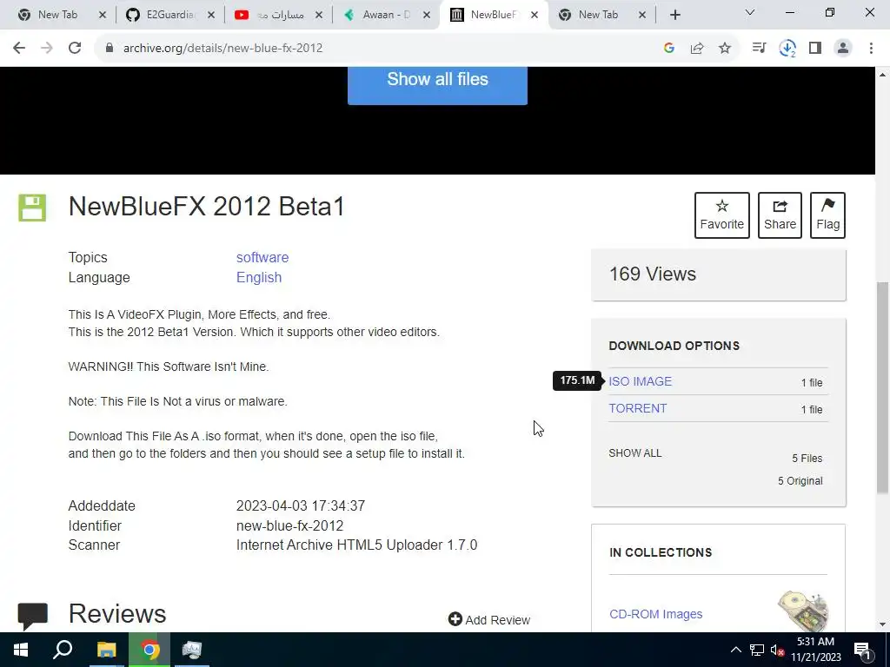
Task: Open Windows Start menu
Action: [21, 650]
